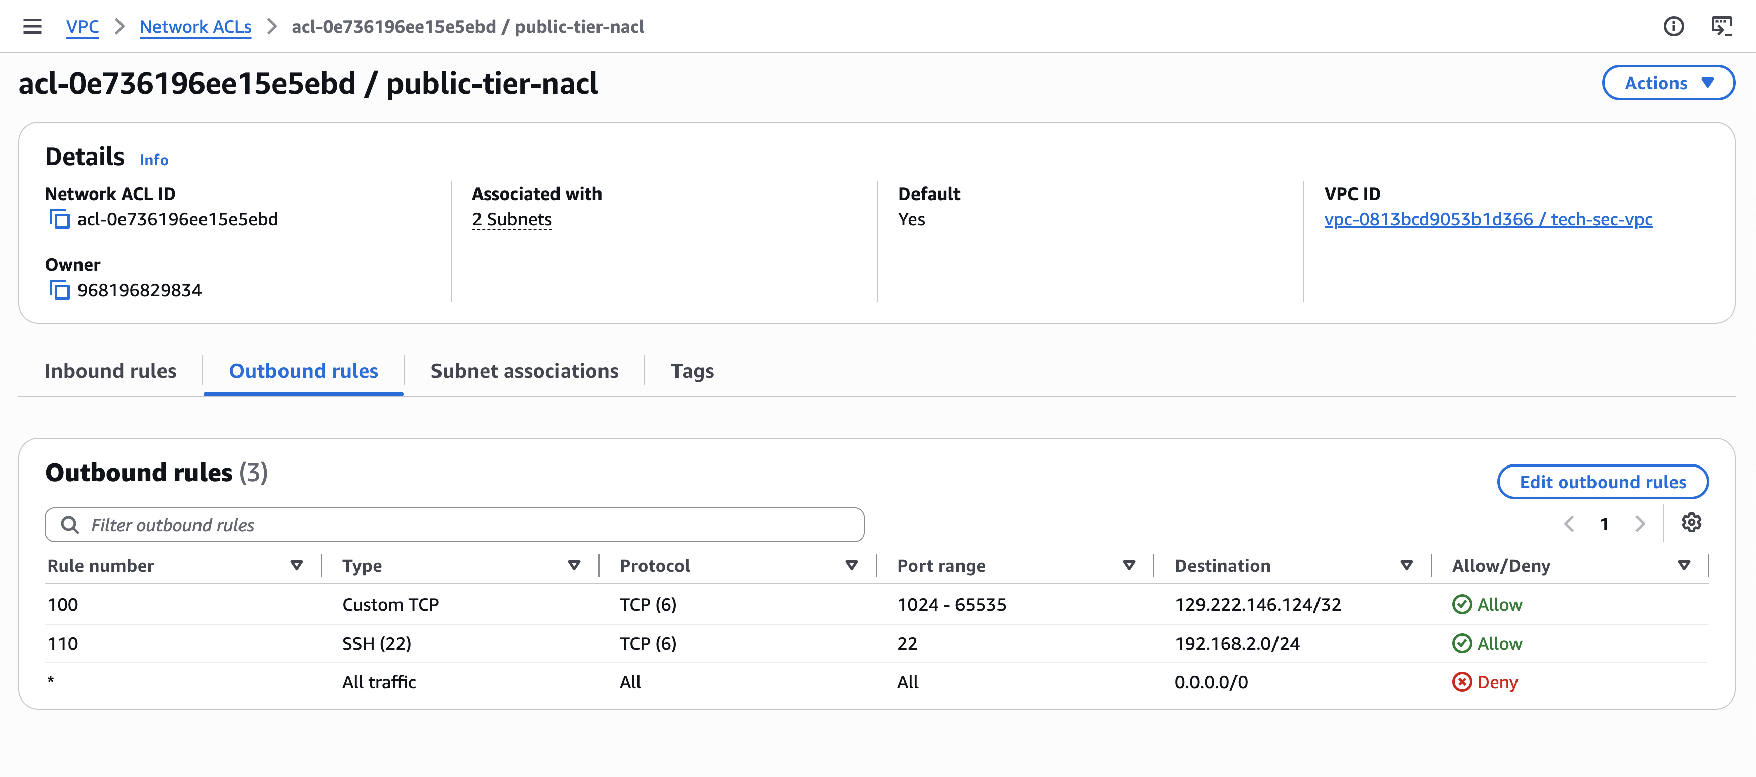This screenshot has height=777, width=1756.
Task: Click the 2 Subnets link
Action: tap(512, 220)
